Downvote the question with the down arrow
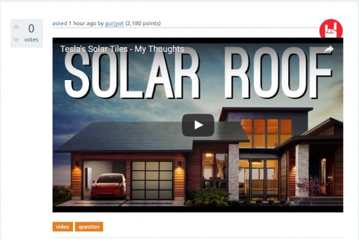359x240 pixels. (x=16, y=41)
